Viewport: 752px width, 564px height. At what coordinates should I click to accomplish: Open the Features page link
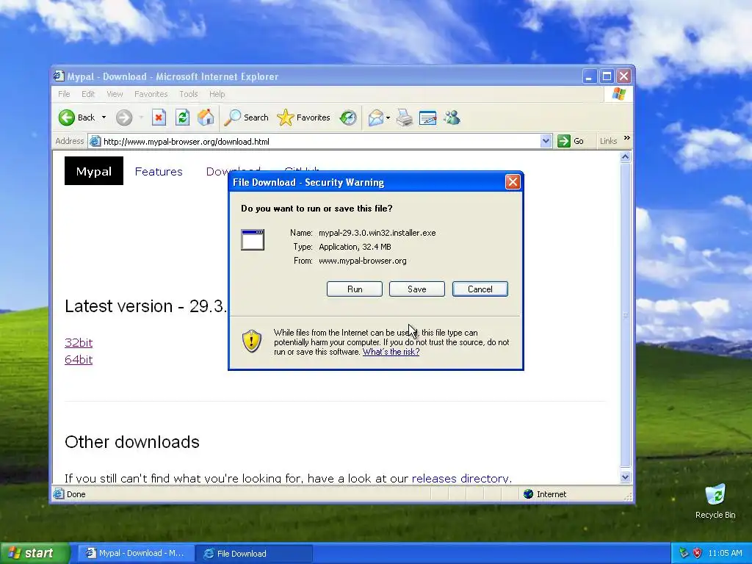tap(159, 172)
